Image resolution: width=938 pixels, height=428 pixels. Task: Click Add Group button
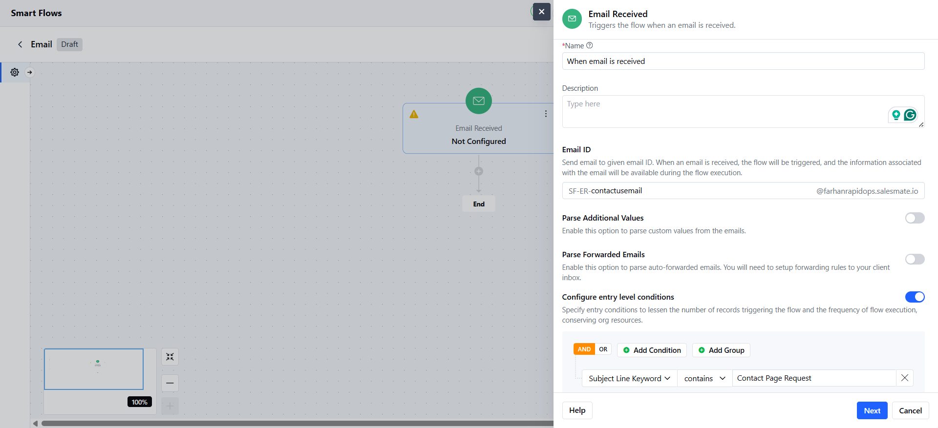721,350
